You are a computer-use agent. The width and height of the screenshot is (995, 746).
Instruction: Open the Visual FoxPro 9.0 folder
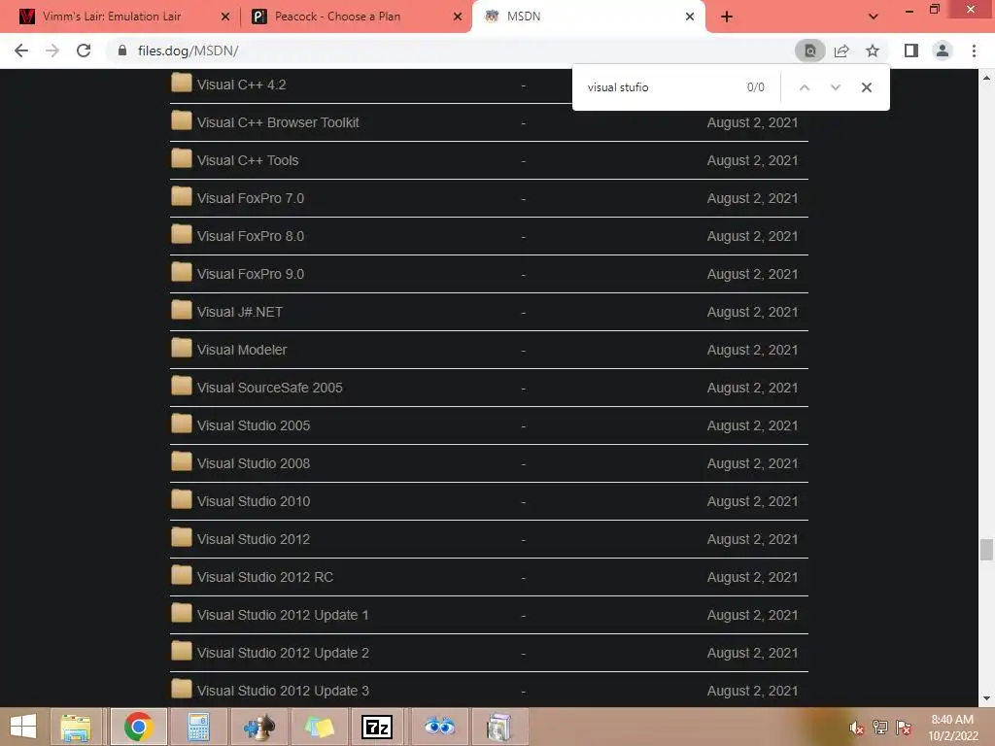click(x=250, y=274)
